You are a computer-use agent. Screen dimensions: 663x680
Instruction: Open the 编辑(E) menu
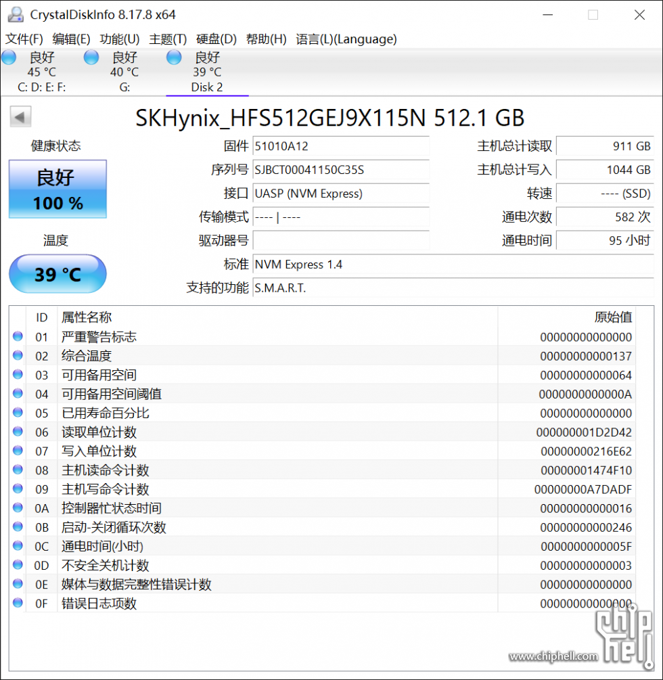tap(71, 39)
